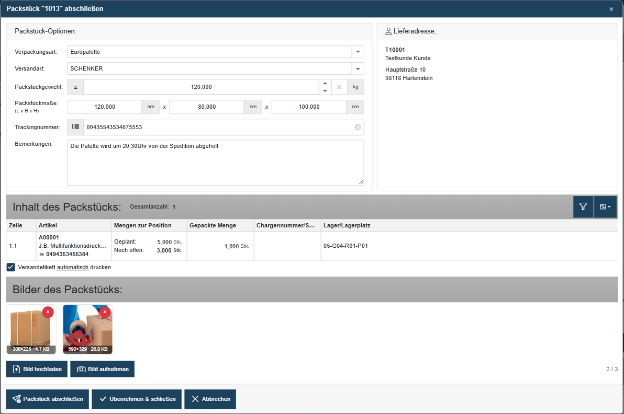Image resolution: width=624 pixels, height=414 pixels.
Task: Remove the first cardboard box image
Action: pyautogui.click(x=48, y=312)
